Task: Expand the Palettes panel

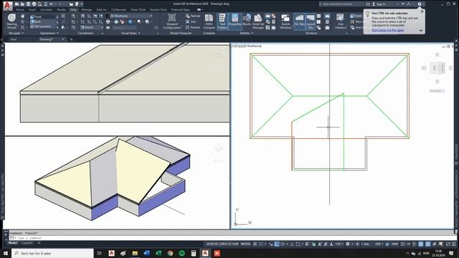Action: [x=247, y=34]
